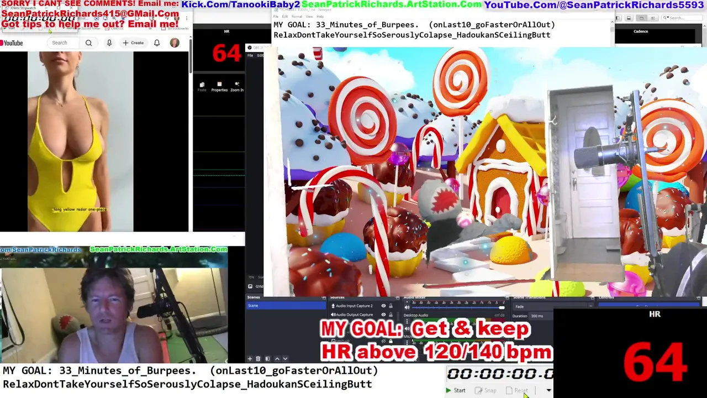Image resolution: width=707 pixels, height=398 pixels.
Task: Move scene up with arrow icon
Action: point(277,359)
